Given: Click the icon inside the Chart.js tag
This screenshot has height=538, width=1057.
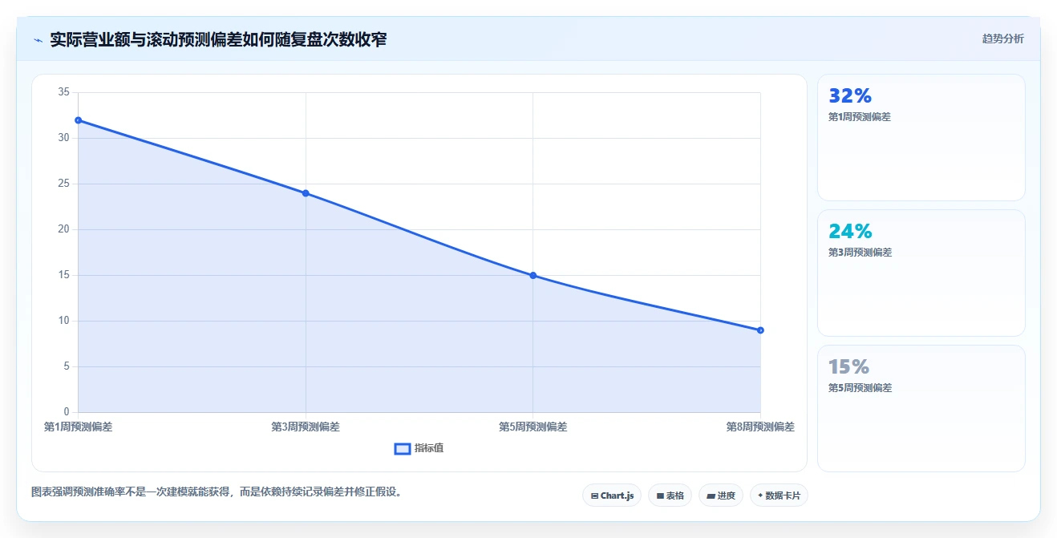Looking at the screenshot, I should [x=594, y=496].
